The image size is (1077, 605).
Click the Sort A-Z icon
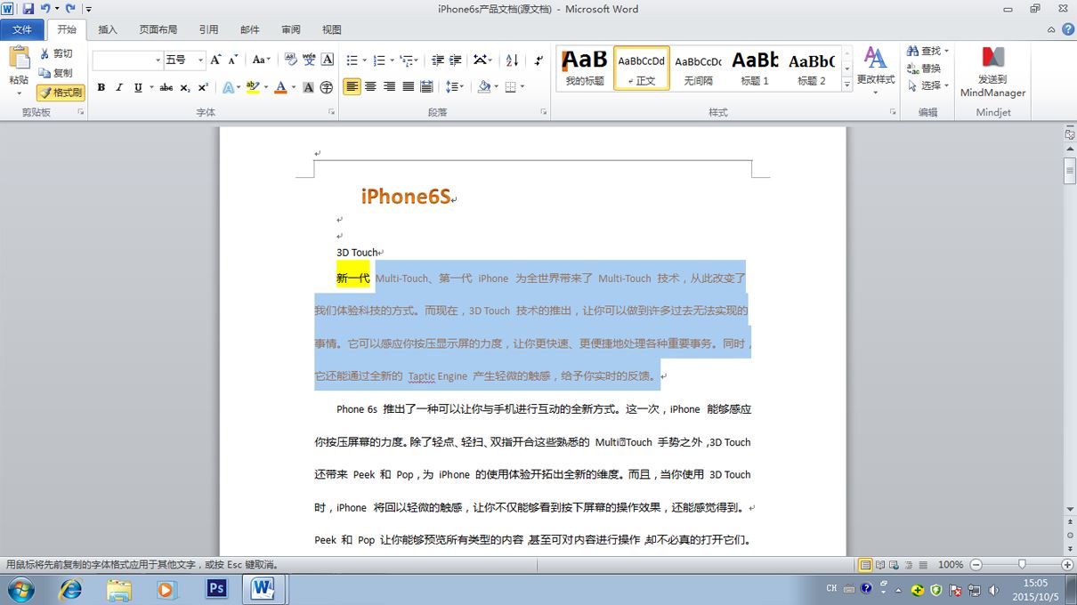pyautogui.click(x=512, y=60)
